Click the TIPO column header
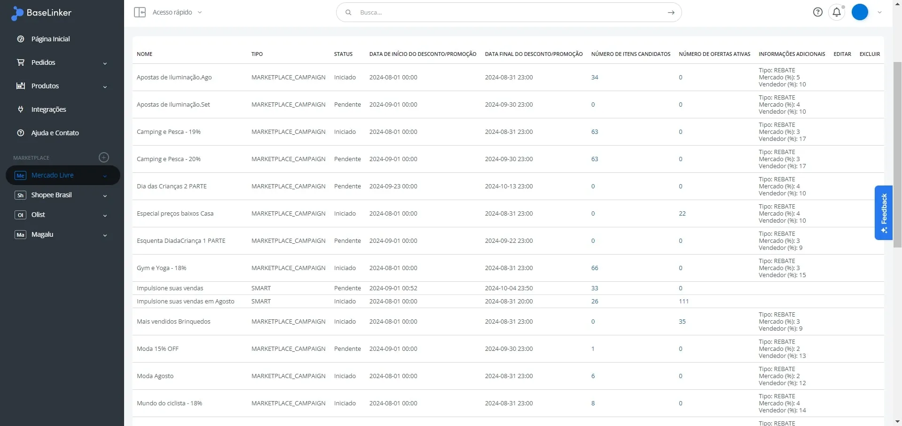Image resolution: width=902 pixels, height=426 pixels. point(257,54)
